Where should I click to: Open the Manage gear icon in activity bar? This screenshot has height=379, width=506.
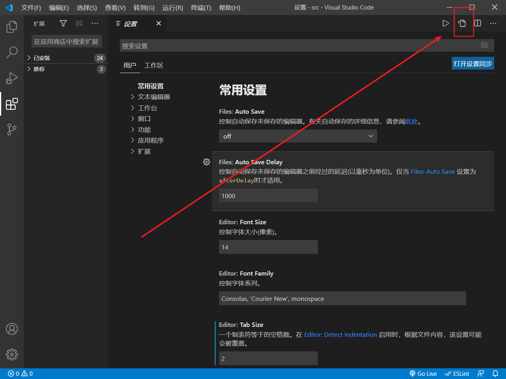(12, 355)
